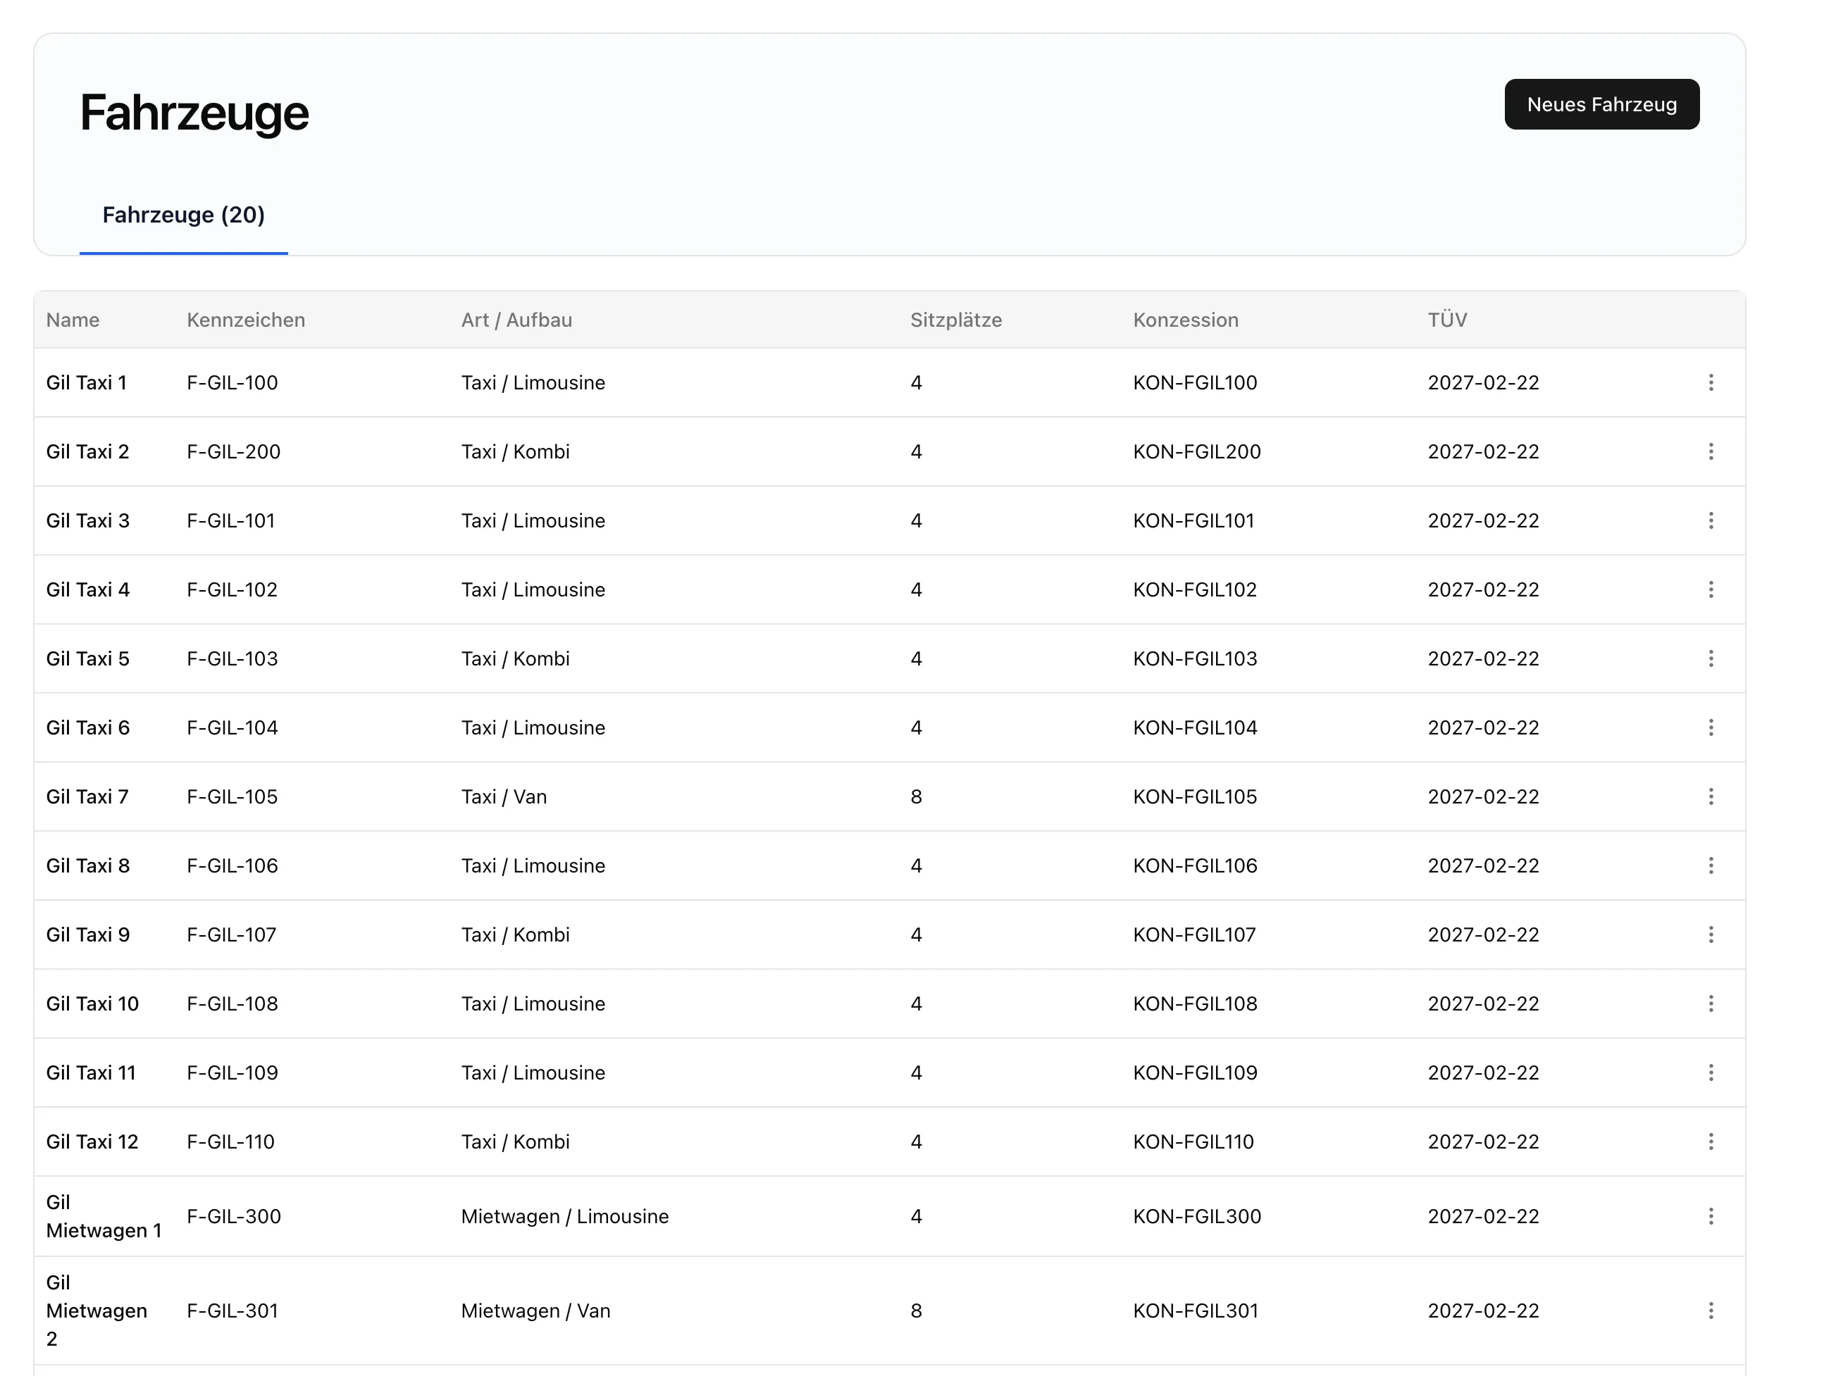Open options menu on the KON-FGIL107 row
Image resolution: width=1836 pixels, height=1376 pixels.
click(x=1711, y=934)
